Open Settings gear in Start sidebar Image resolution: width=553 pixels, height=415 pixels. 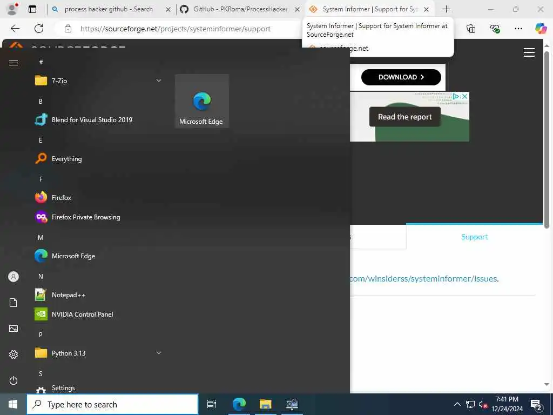[x=14, y=354]
